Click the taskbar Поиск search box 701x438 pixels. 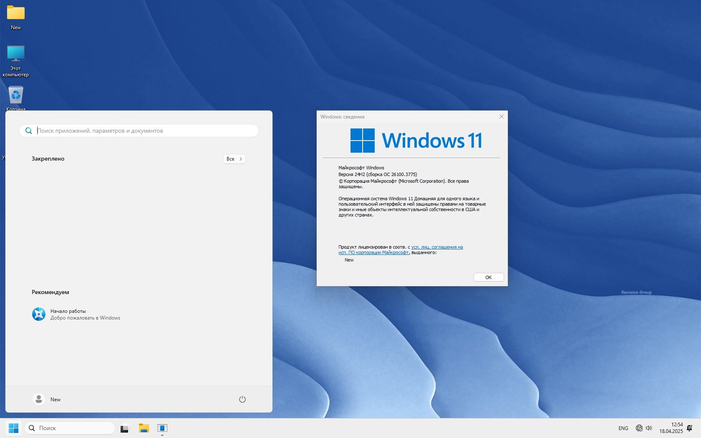pyautogui.click(x=70, y=428)
